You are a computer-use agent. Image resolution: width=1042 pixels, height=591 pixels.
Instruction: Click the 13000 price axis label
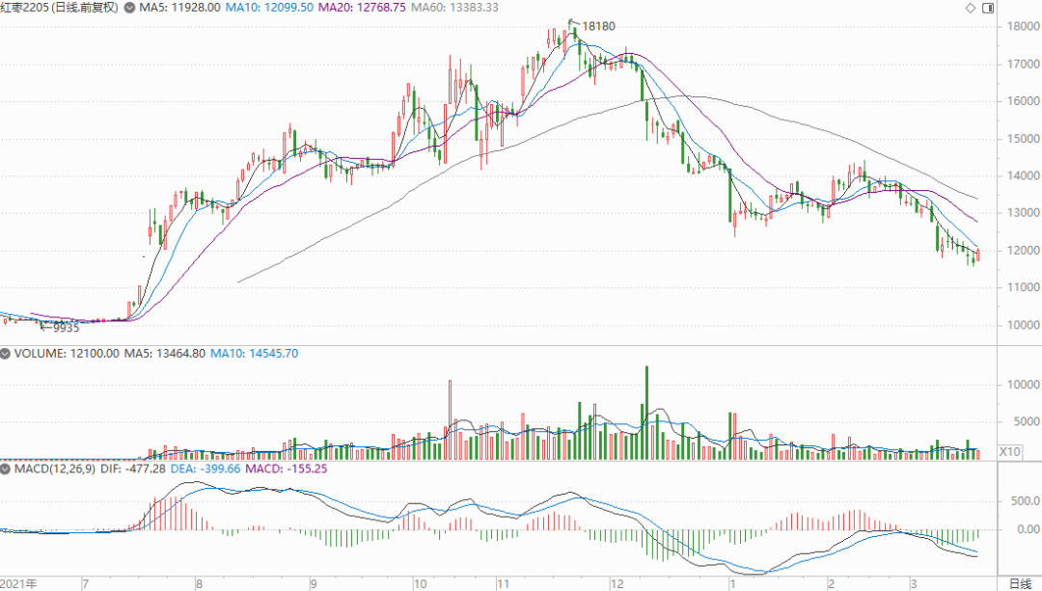tap(1024, 213)
